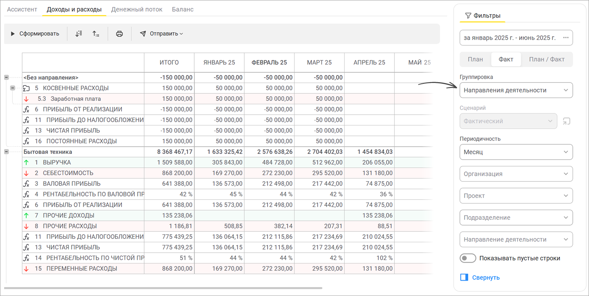Image resolution: width=589 pixels, height=296 pixels.
Task: Click the green arrow icon beside ВЫРУЧКА
Action: 26,163
